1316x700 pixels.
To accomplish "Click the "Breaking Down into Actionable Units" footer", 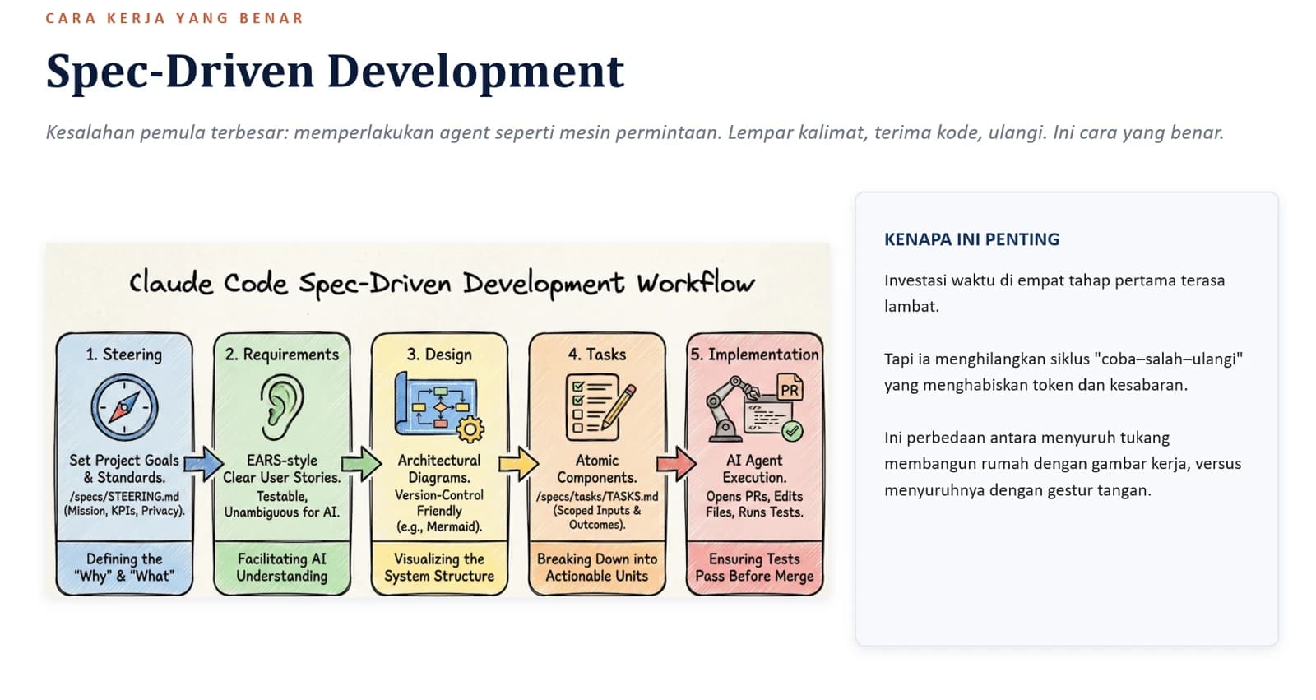I will coord(597,568).
